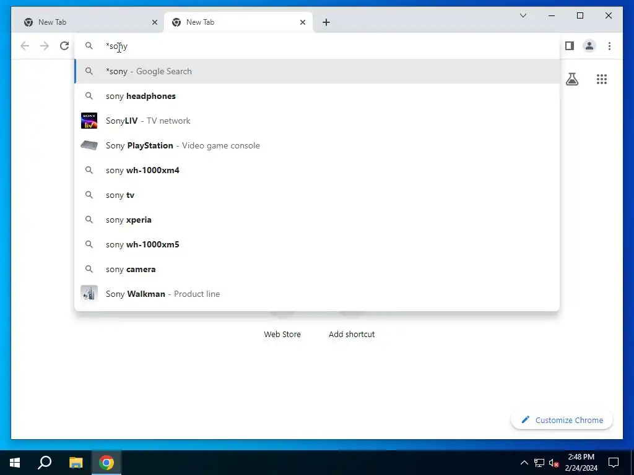Viewport: 634px width, 475px height.
Task: Click search icon beside 'sony tv'
Action: point(89,195)
